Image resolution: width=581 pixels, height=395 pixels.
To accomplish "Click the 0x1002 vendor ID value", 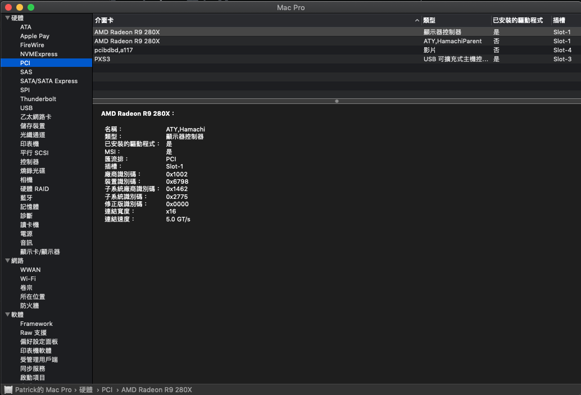I will [177, 174].
